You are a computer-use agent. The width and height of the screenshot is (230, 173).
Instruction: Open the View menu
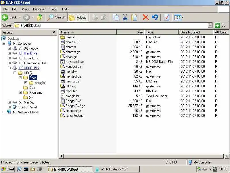tap(25, 9)
